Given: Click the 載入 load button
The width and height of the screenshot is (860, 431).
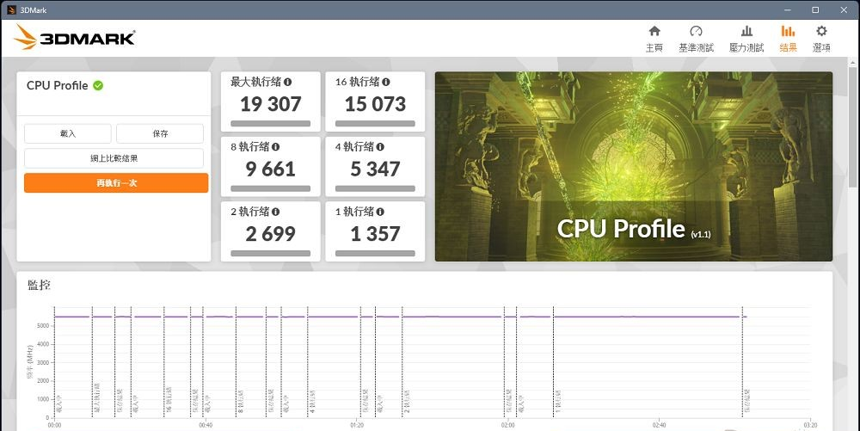Looking at the screenshot, I should 68,133.
